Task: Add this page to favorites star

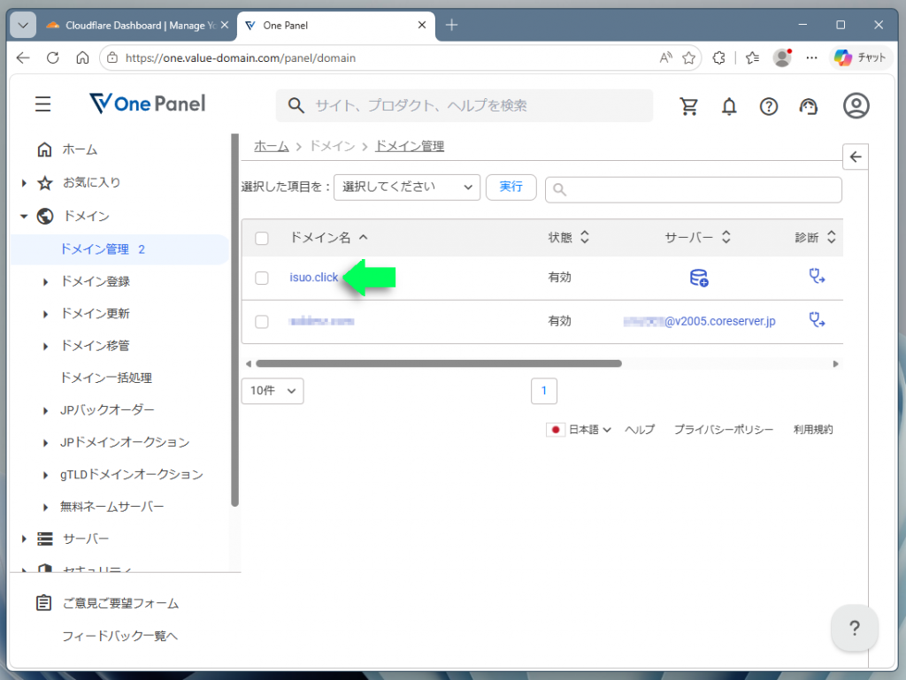Action: tap(688, 57)
